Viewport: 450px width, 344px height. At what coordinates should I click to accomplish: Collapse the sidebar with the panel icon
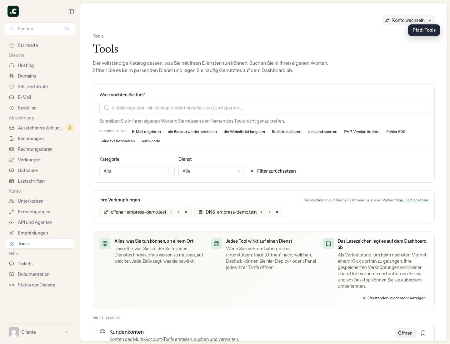71,11
